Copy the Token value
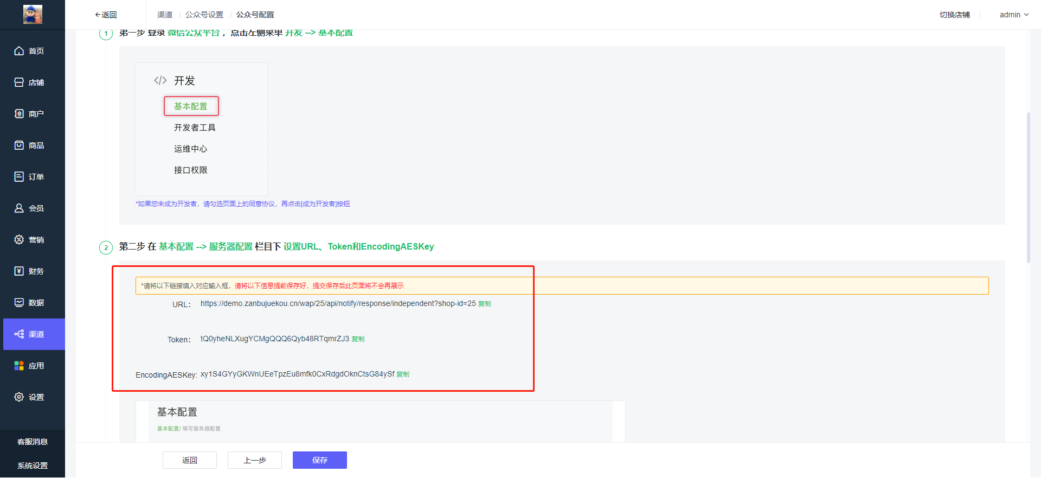Viewport: 1041px width, 478px height. [x=358, y=339]
